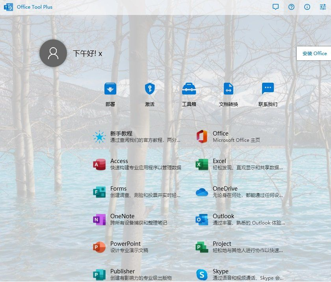This screenshot has width=331, height=282.
Task: Click the Access app icon
Action: [x=99, y=164]
